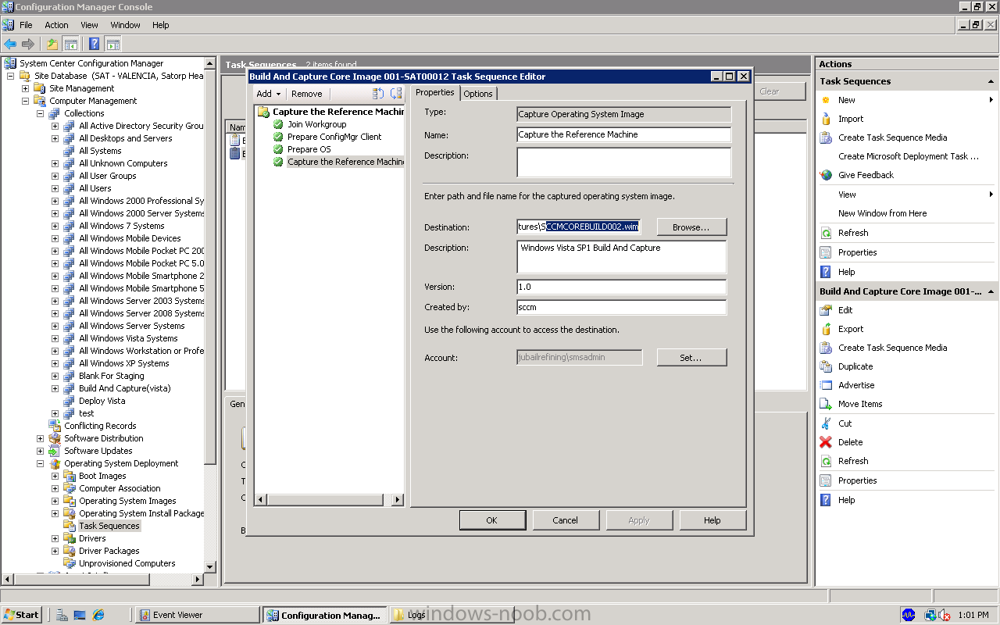The height and width of the screenshot is (625, 1000).
Task: Open the Add dropdown in editor
Action: click(269, 94)
